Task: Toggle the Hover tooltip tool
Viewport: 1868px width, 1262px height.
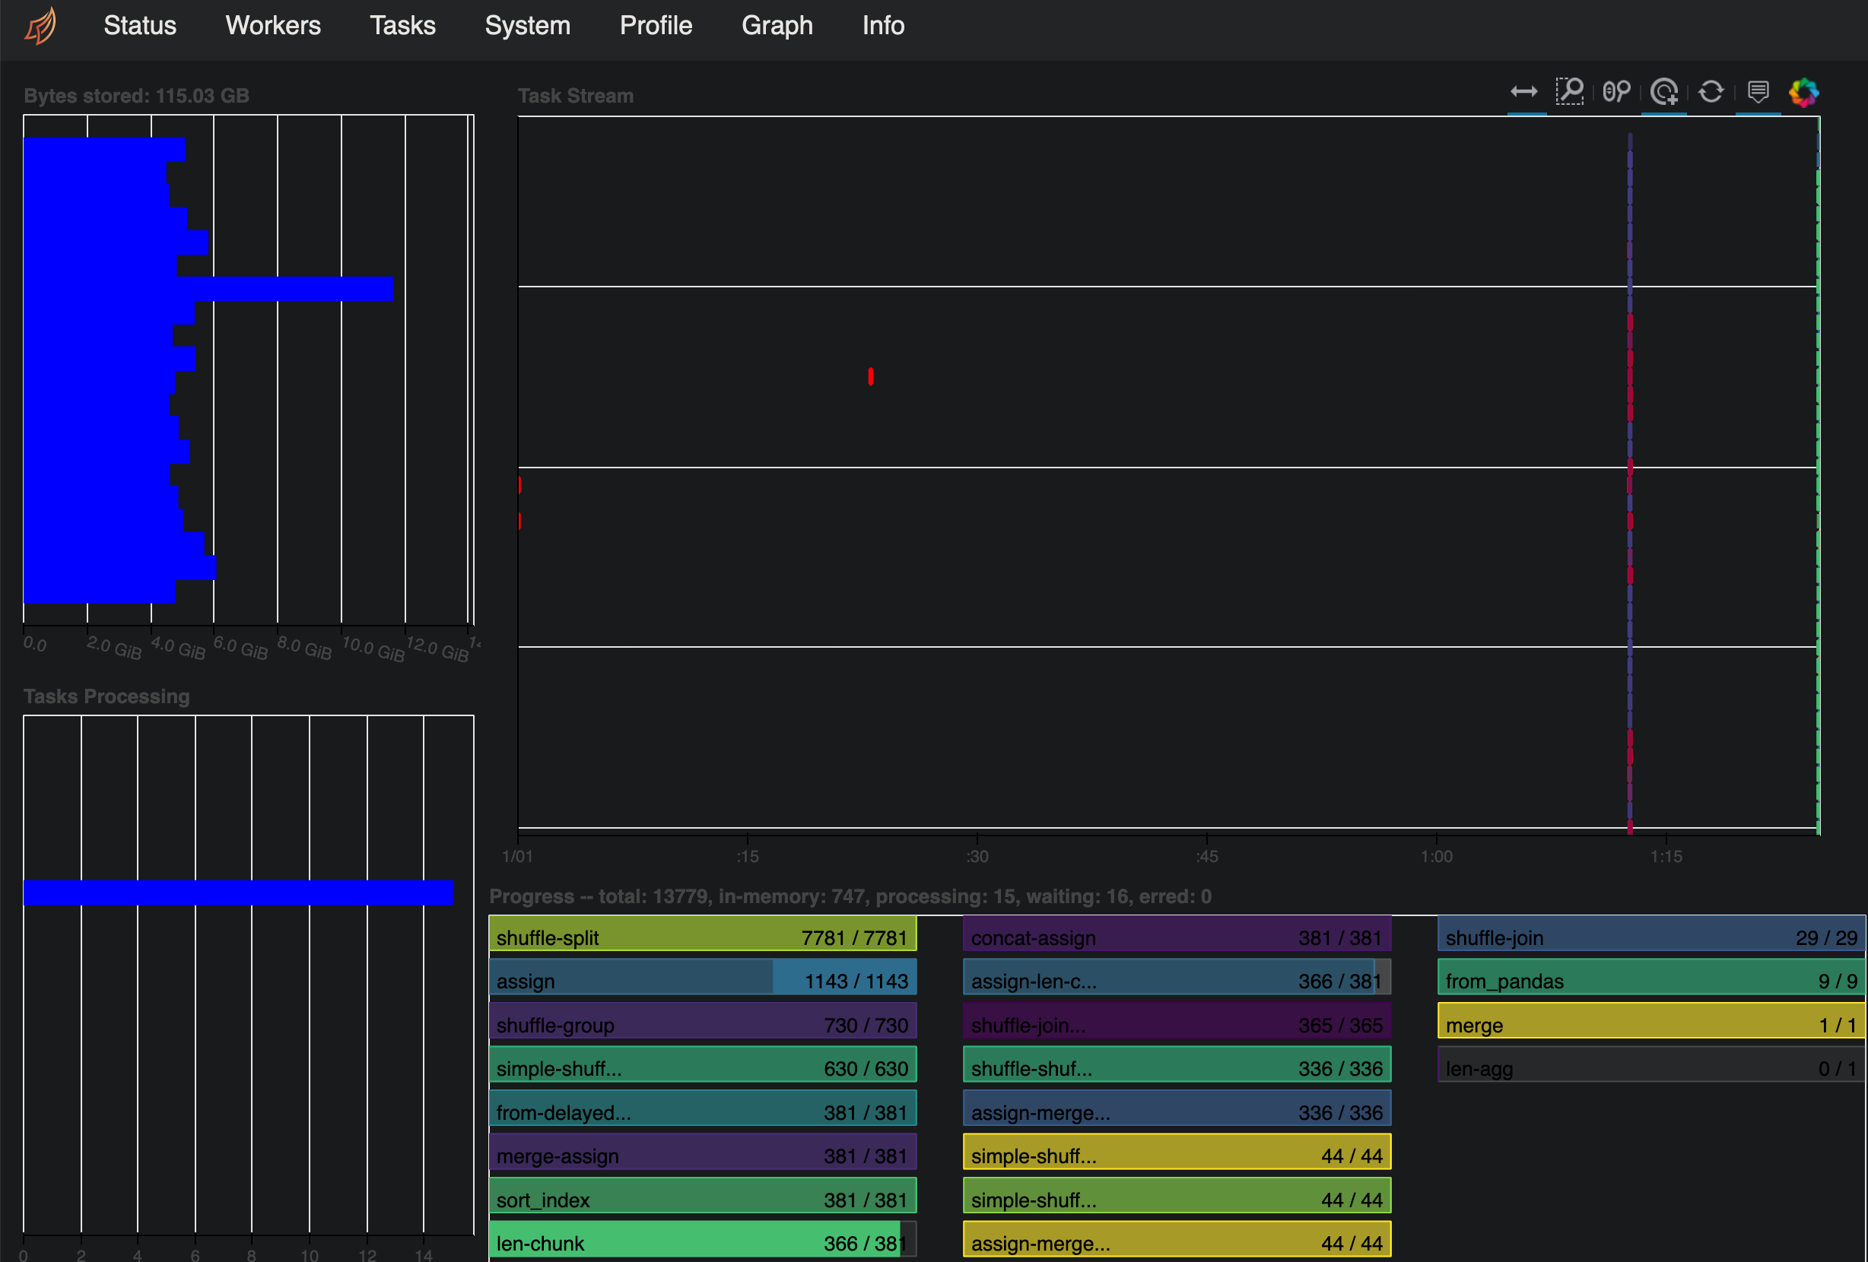Action: click(x=1758, y=93)
